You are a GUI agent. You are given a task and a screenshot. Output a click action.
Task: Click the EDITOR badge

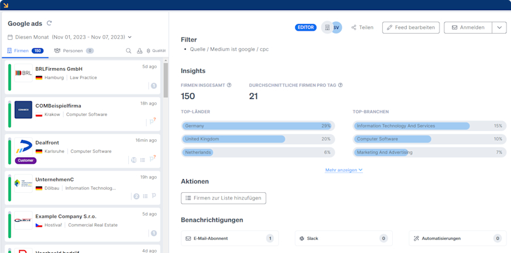(305, 27)
